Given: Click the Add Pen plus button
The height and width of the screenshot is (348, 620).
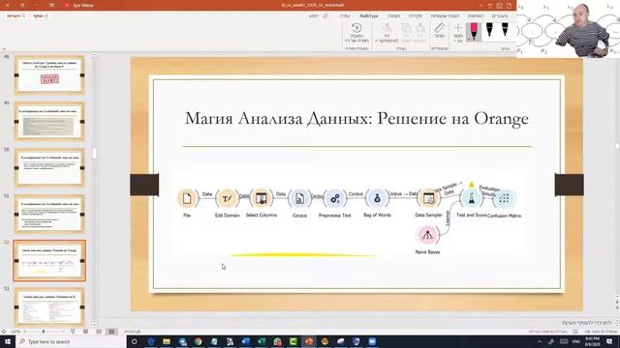Looking at the screenshot, I should tap(458, 32).
